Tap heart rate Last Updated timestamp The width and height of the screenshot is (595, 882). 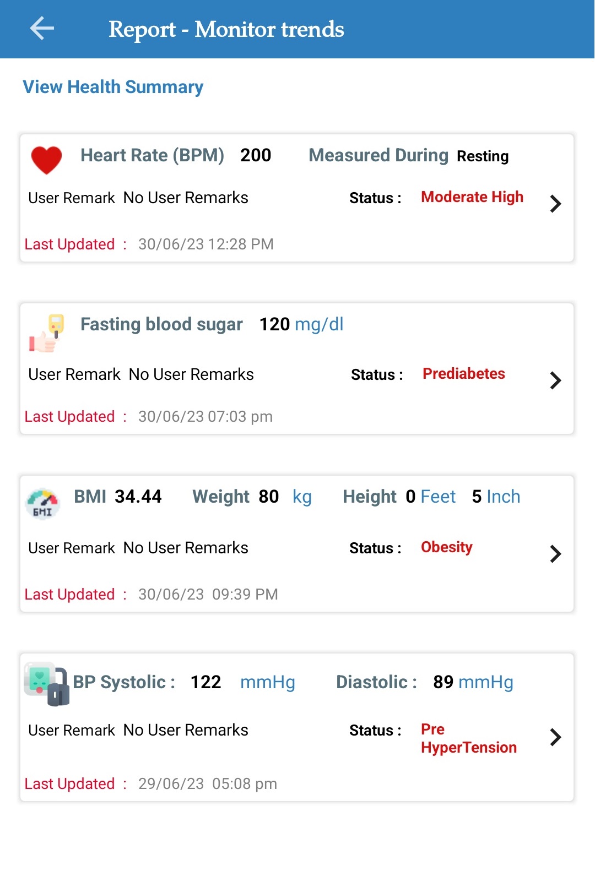206,244
